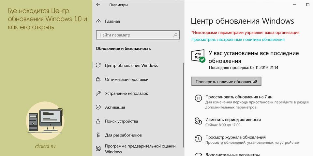Viewport: 313px width, 156px height.
Task: Click the Центр обновления Windows page title
Action: click(x=243, y=21)
